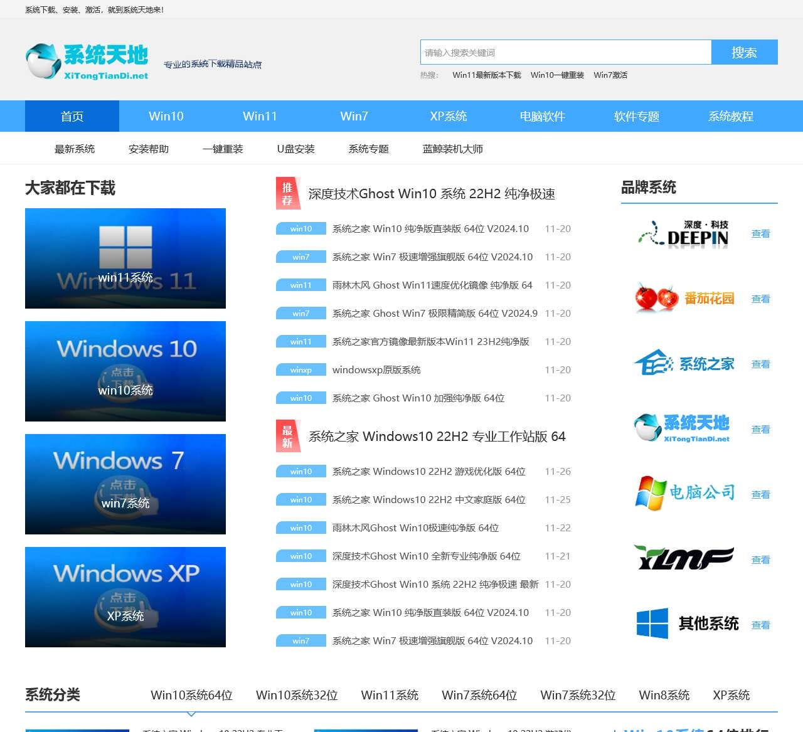Click the red 最新 badge

click(287, 437)
